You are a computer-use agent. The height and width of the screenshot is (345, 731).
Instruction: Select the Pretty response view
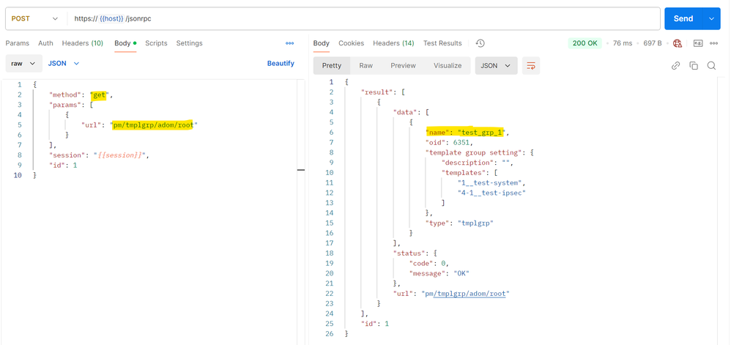coord(332,66)
